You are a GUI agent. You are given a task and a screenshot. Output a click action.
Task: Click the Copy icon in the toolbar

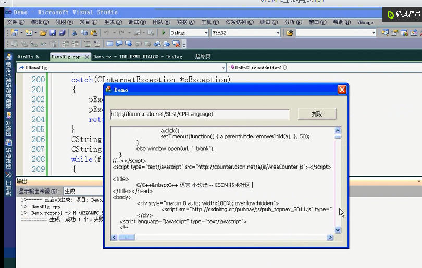pos(84,33)
